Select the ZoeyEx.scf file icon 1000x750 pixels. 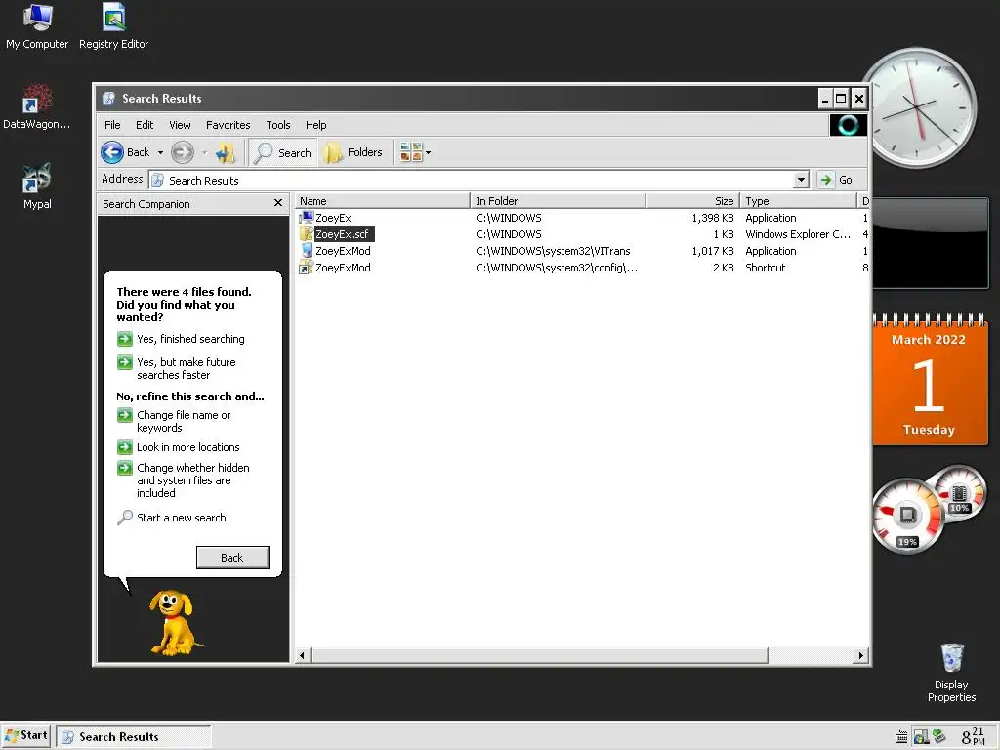[x=306, y=234]
